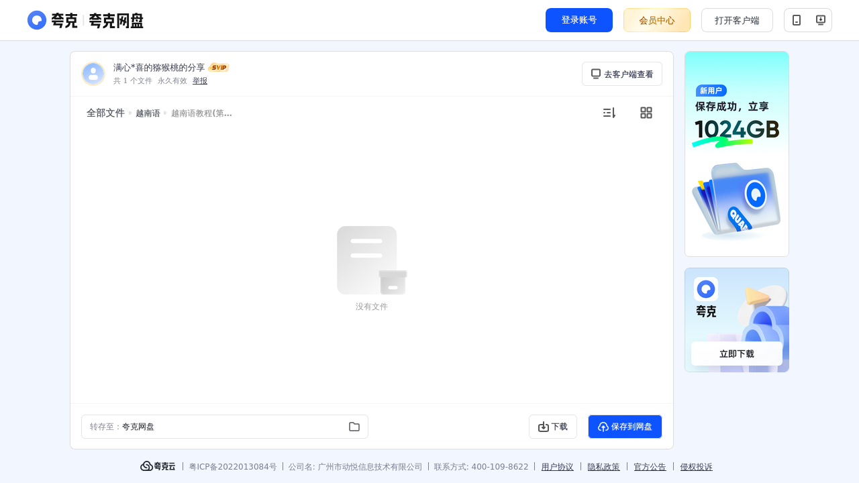Click the 转存至 夸克网盘 destination field
Image resolution: width=859 pixels, height=483 pixels.
(225, 427)
